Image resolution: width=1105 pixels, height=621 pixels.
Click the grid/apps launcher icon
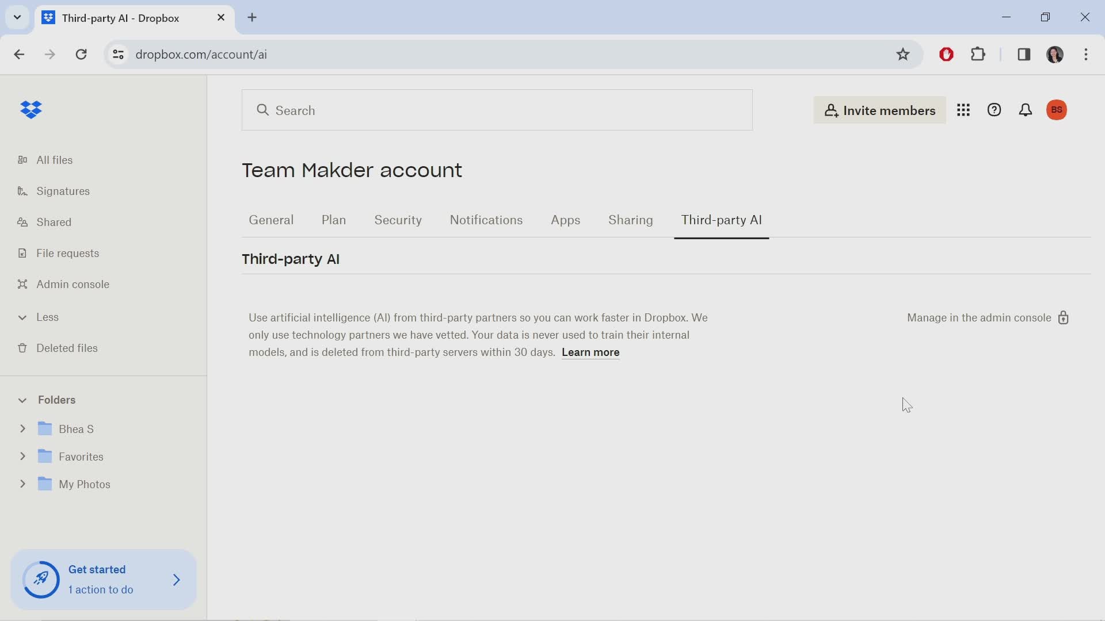(963, 110)
